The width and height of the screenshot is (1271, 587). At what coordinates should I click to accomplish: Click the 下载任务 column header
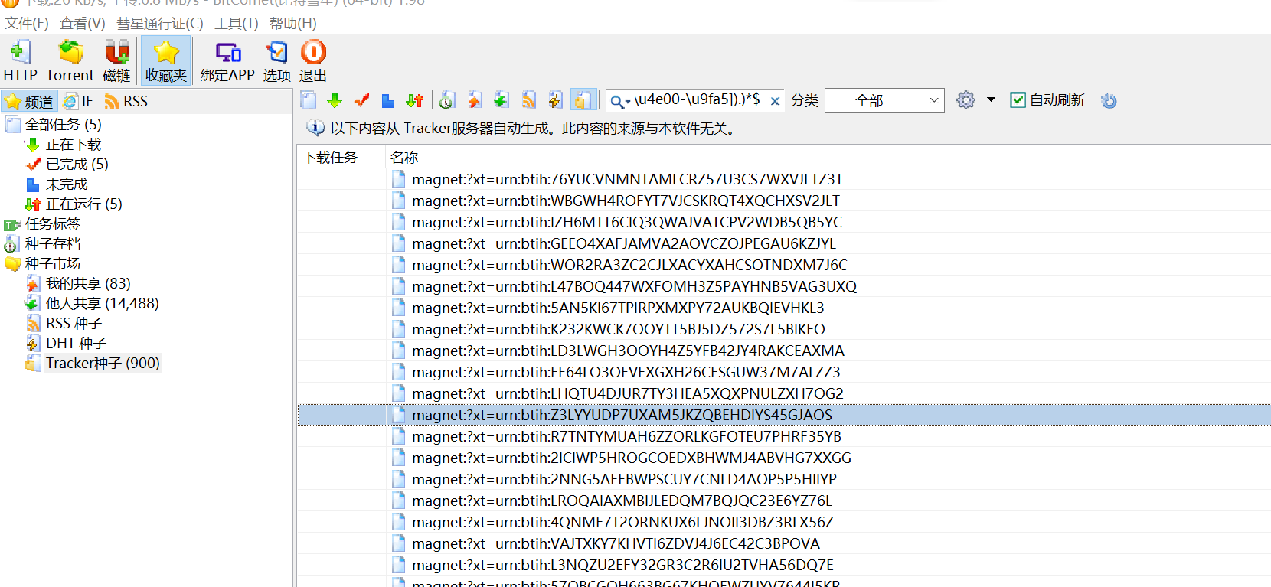tap(341, 157)
